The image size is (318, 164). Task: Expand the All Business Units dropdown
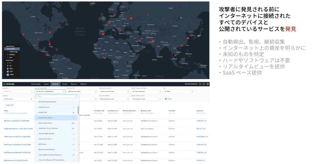[82, 91]
